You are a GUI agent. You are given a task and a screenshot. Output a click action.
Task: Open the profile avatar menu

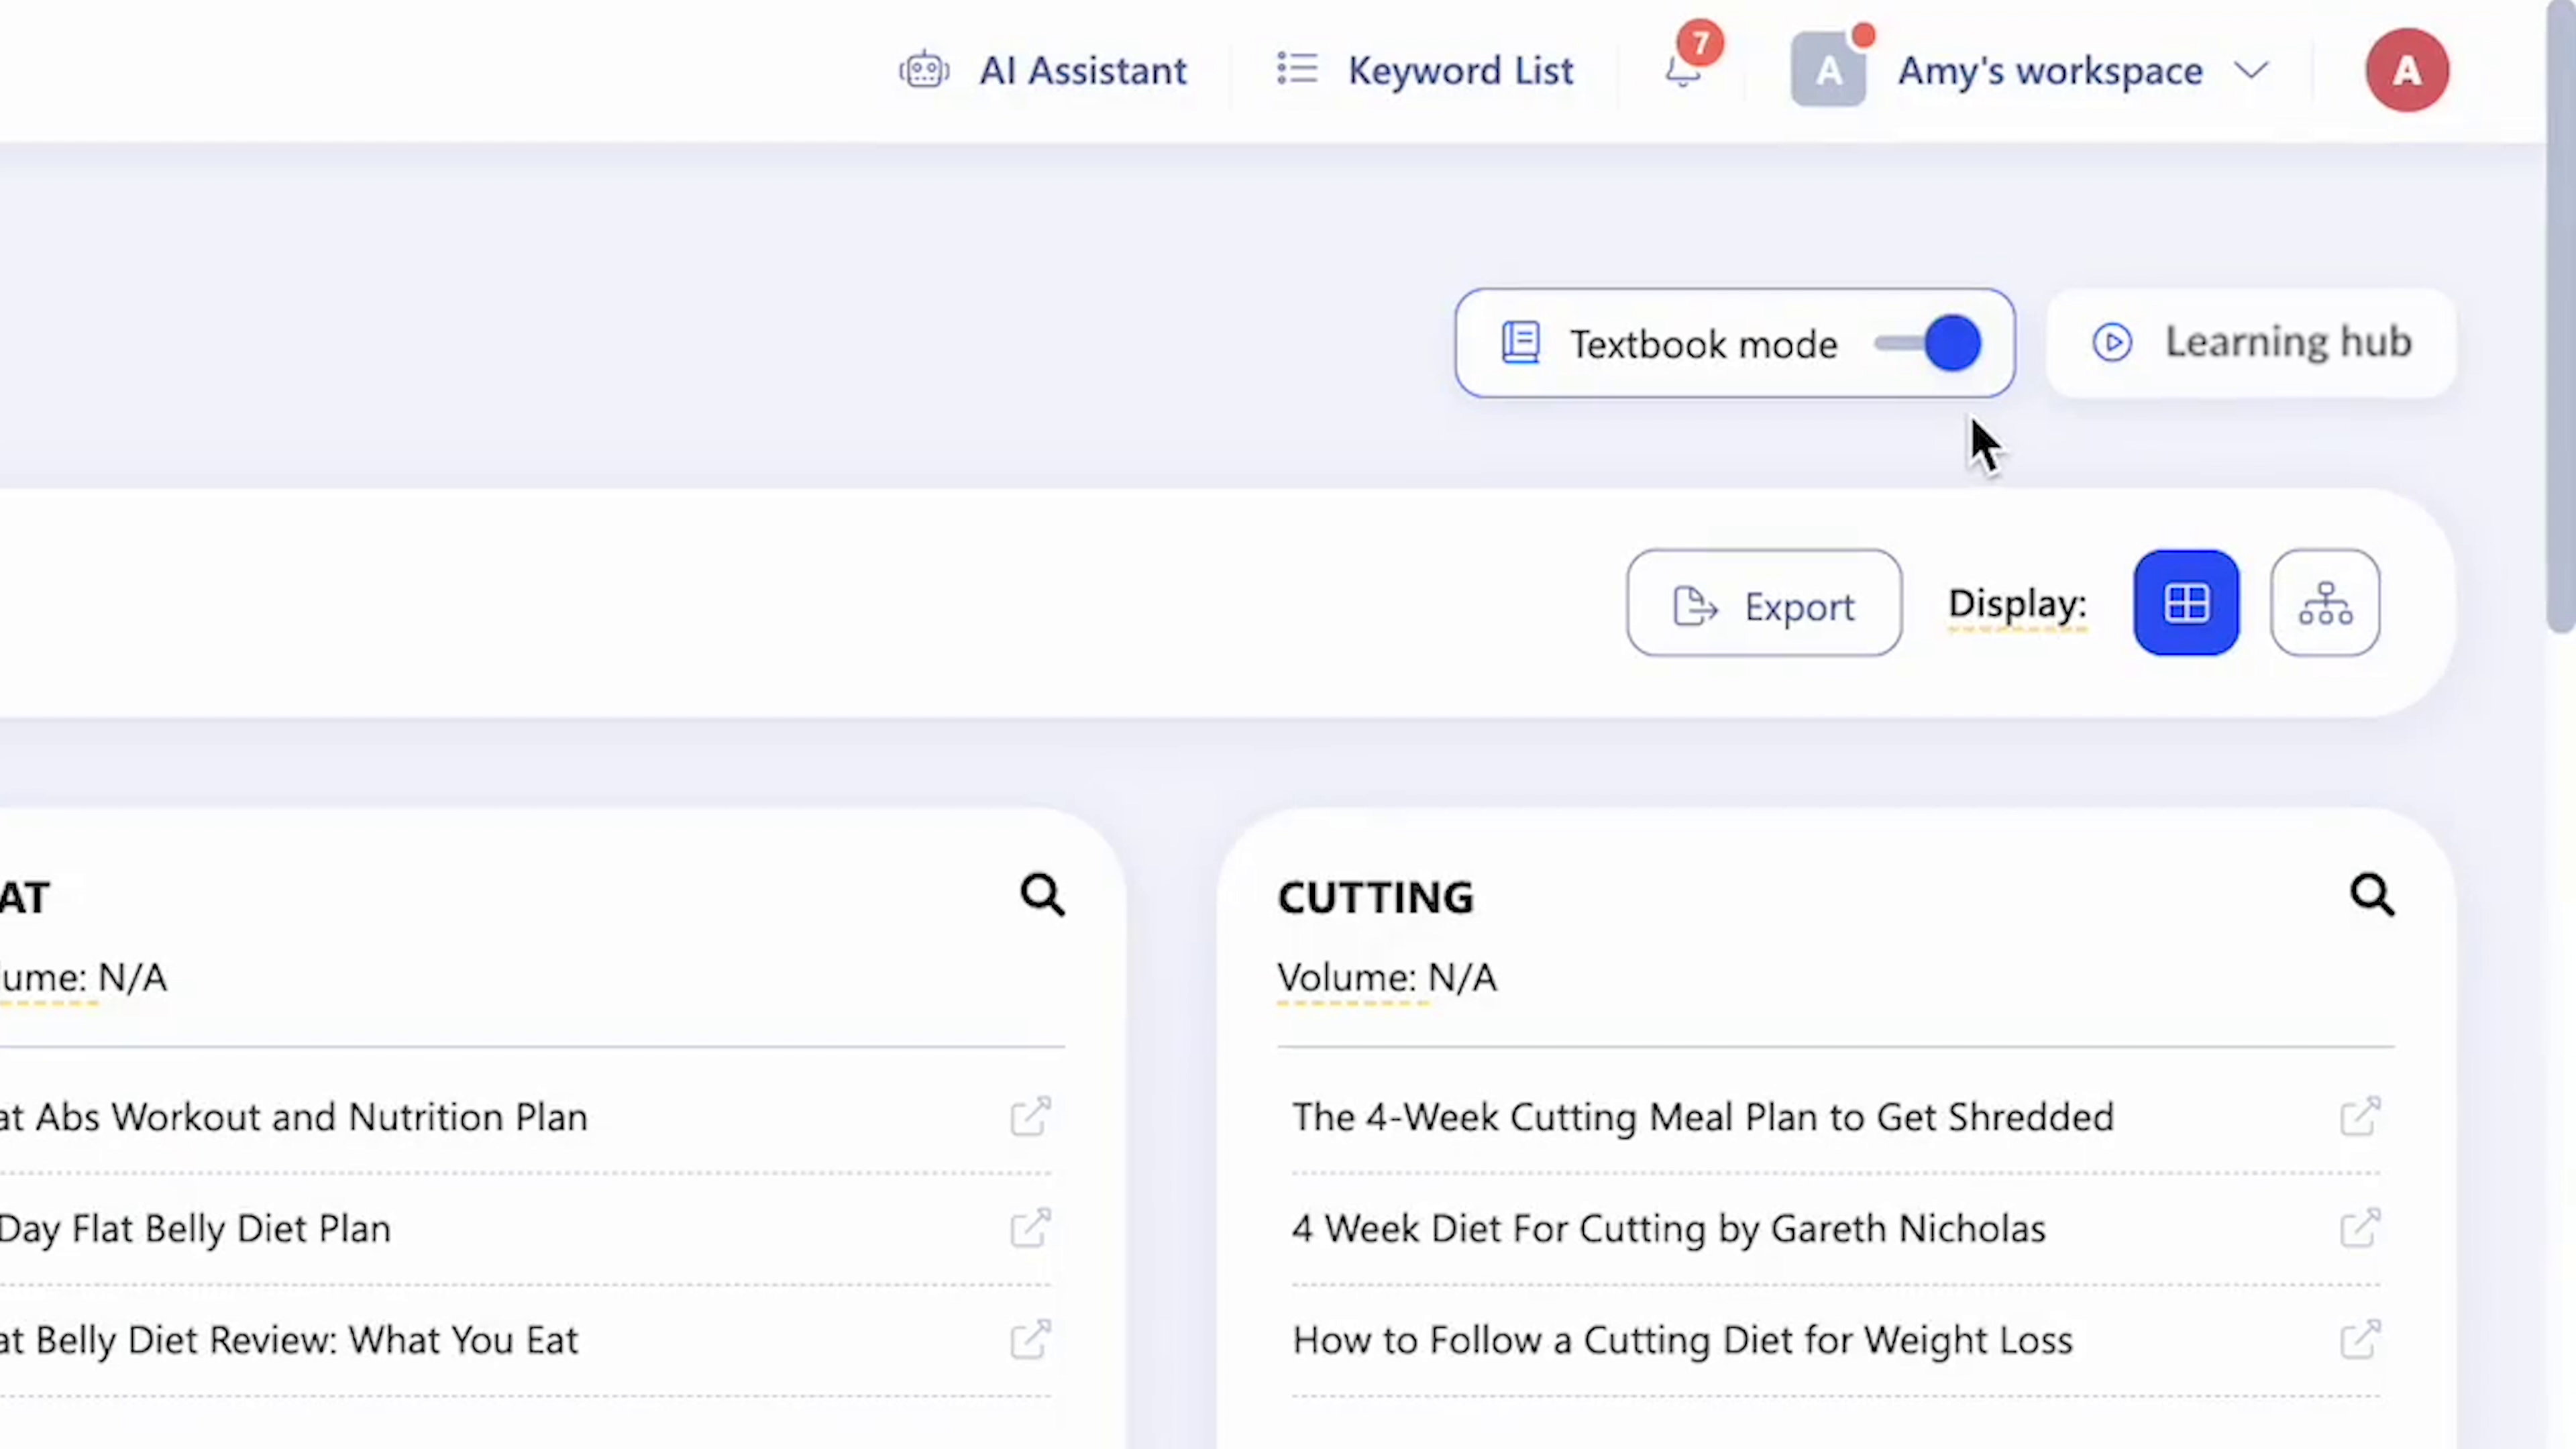tap(2407, 70)
